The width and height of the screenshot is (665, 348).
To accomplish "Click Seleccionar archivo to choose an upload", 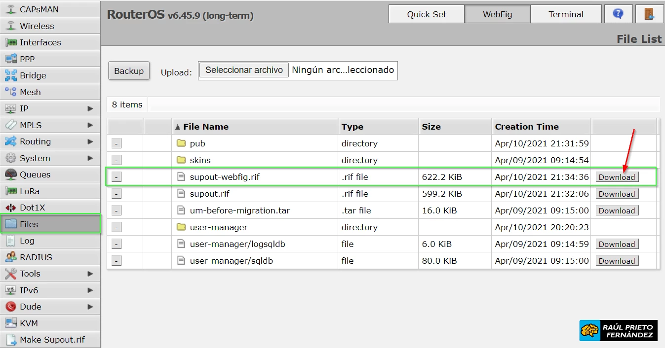I will (x=243, y=70).
